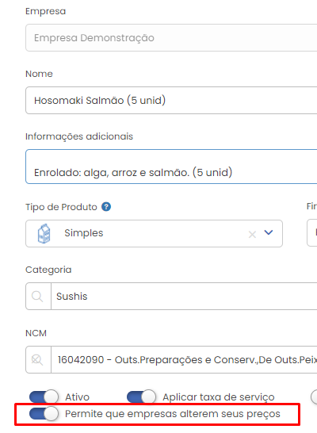Open the partially visible dropdown beside Tipo de Produto
317x433 pixels.
[312, 232]
